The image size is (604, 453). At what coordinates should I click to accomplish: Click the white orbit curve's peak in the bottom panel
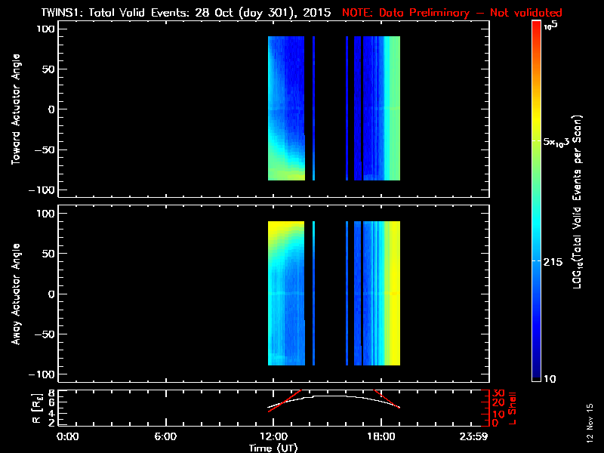[332, 395]
